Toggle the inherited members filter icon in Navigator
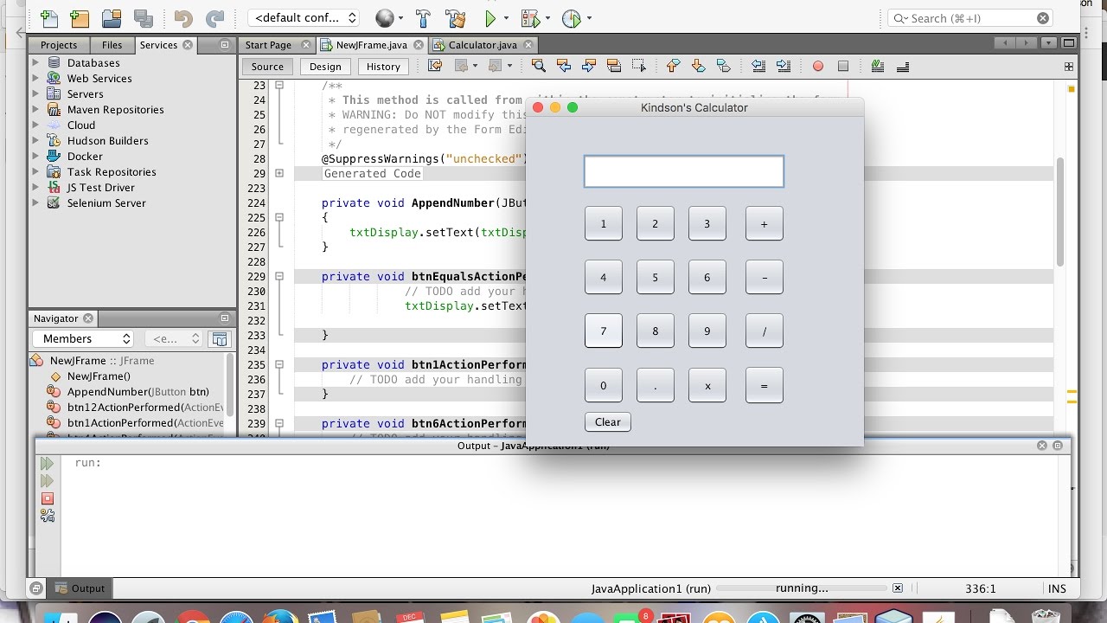 (x=221, y=339)
